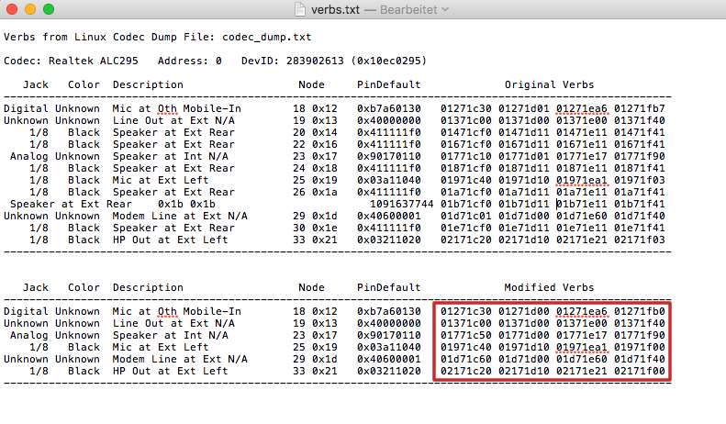Click modified verb 01371e00
726x424 pixels.
[x=582, y=323]
